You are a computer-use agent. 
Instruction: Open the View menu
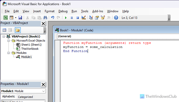[26, 11]
